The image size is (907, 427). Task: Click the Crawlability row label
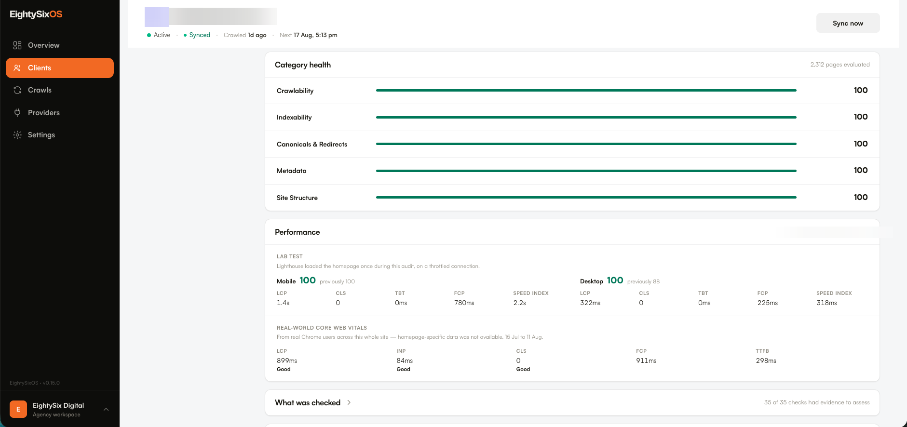click(x=295, y=91)
